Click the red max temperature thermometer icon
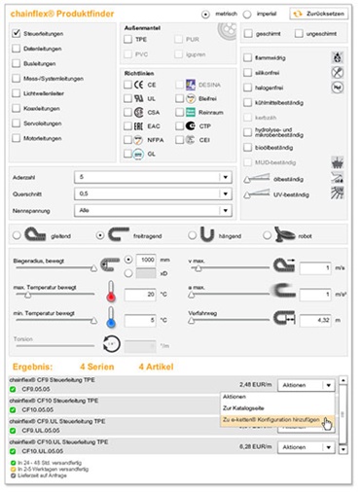The width and height of the screenshot is (360, 492). tap(111, 292)
